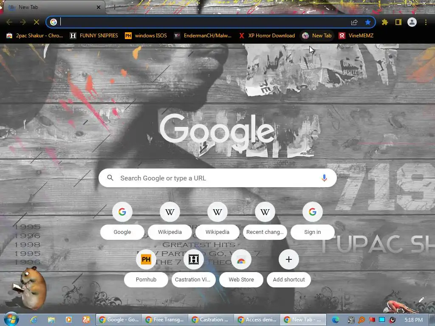
Task: Open the XP Horror Download bookmark
Action: pyautogui.click(x=267, y=36)
